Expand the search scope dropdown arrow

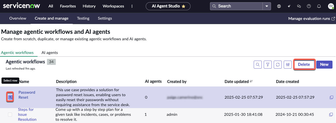point(267,6)
